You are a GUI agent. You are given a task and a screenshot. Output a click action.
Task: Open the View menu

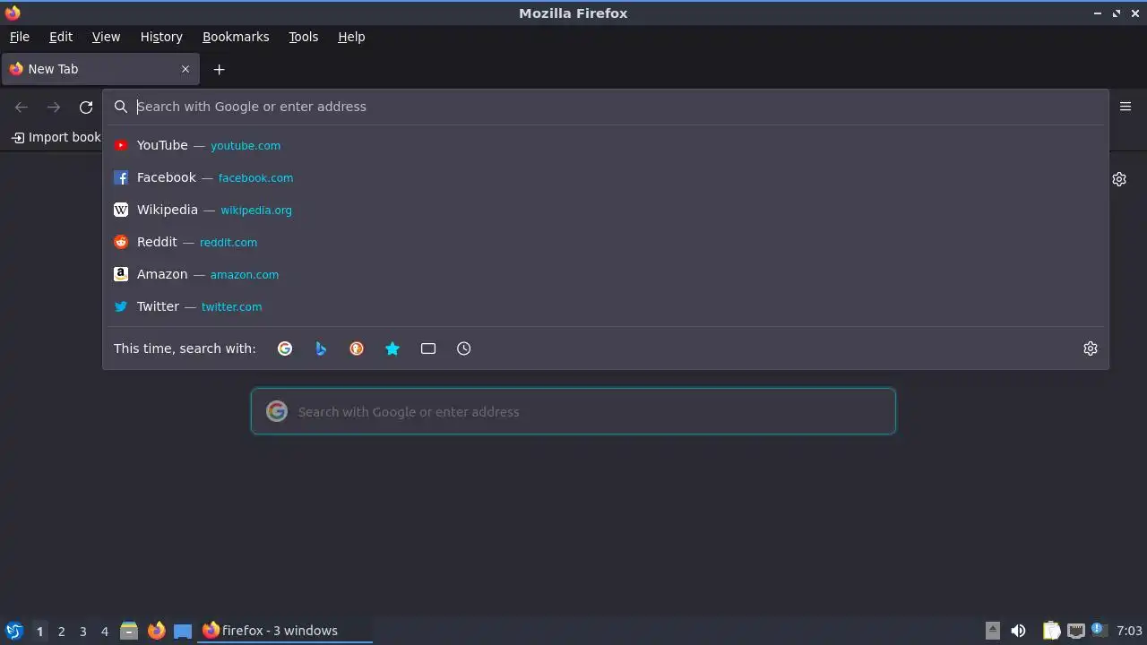point(106,37)
